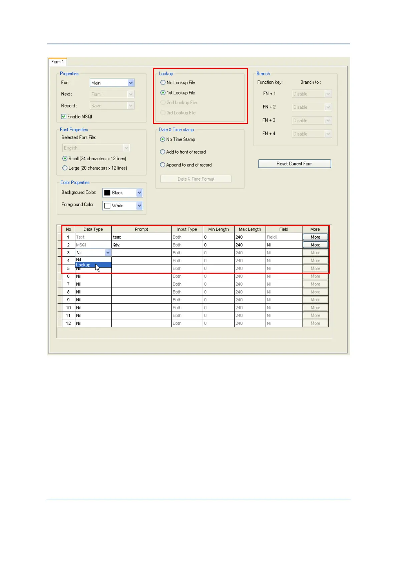The width and height of the screenshot is (397, 562).
Task: Click the Nil data type cell in row 10
Action: click(x=93, y=307)
